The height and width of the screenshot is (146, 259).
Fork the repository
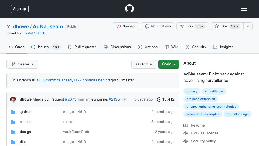pos(192,26)
